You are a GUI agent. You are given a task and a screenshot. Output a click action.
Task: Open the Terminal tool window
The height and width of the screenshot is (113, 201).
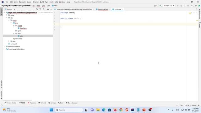[x=42, y=103]
